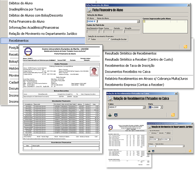The image size is (196, 174).
Task: Click the Movimento Financeiro heading on the report
Action: 61,101
